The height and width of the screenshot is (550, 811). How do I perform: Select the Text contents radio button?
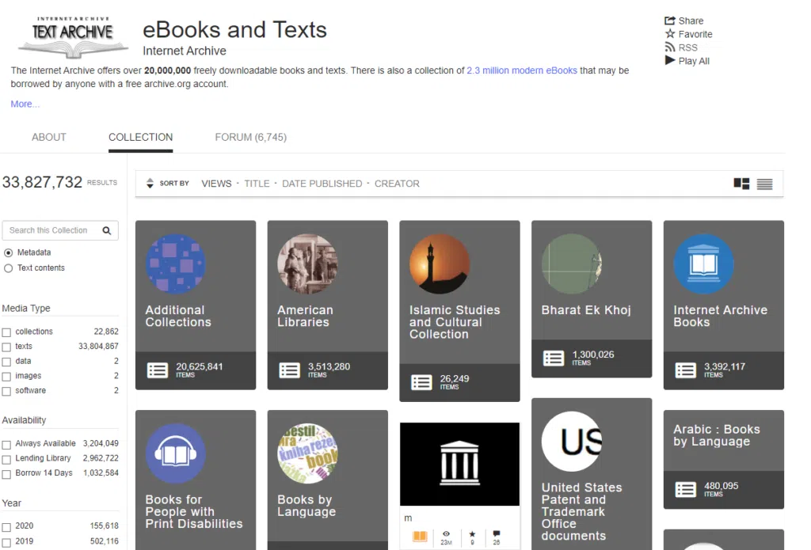[9, 267]
